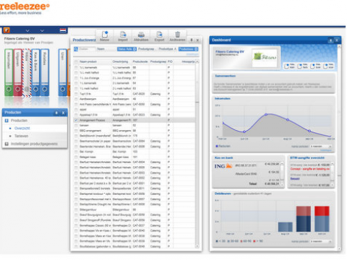347x260 pixels.
Task: Open the Kas & Bank binder
Action: coord(35,72)
